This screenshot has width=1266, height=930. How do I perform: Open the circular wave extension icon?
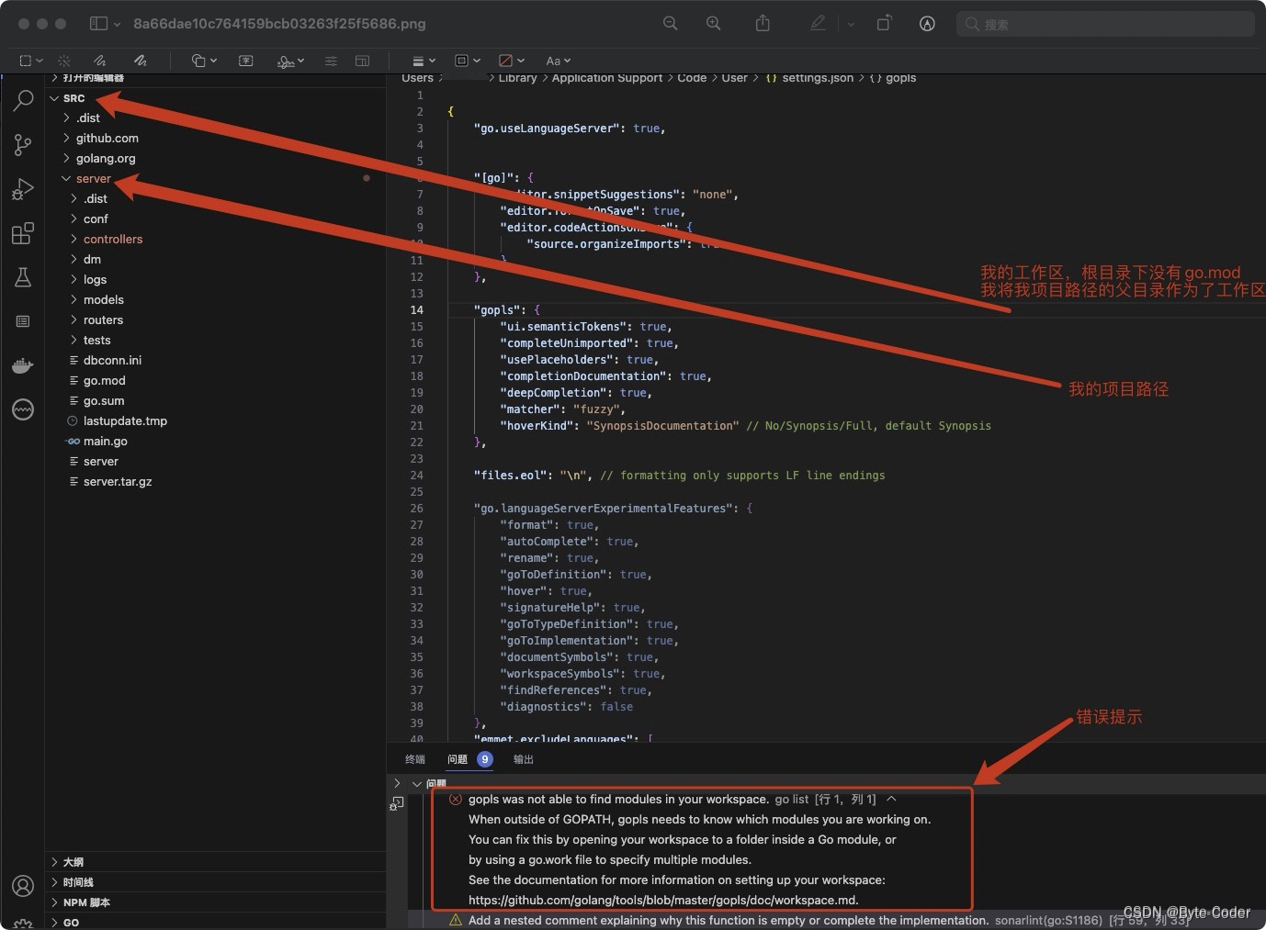[23, 409]
